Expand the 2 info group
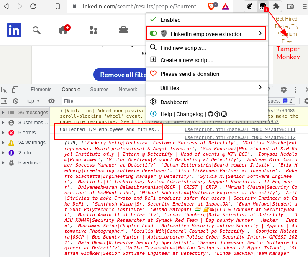The height and width of the screenshot is (257, 308). [3, 153]
